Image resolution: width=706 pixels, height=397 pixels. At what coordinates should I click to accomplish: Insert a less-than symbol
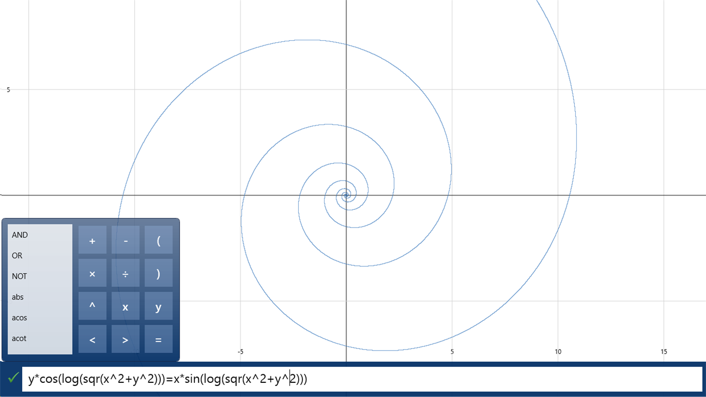click(92, 338)
